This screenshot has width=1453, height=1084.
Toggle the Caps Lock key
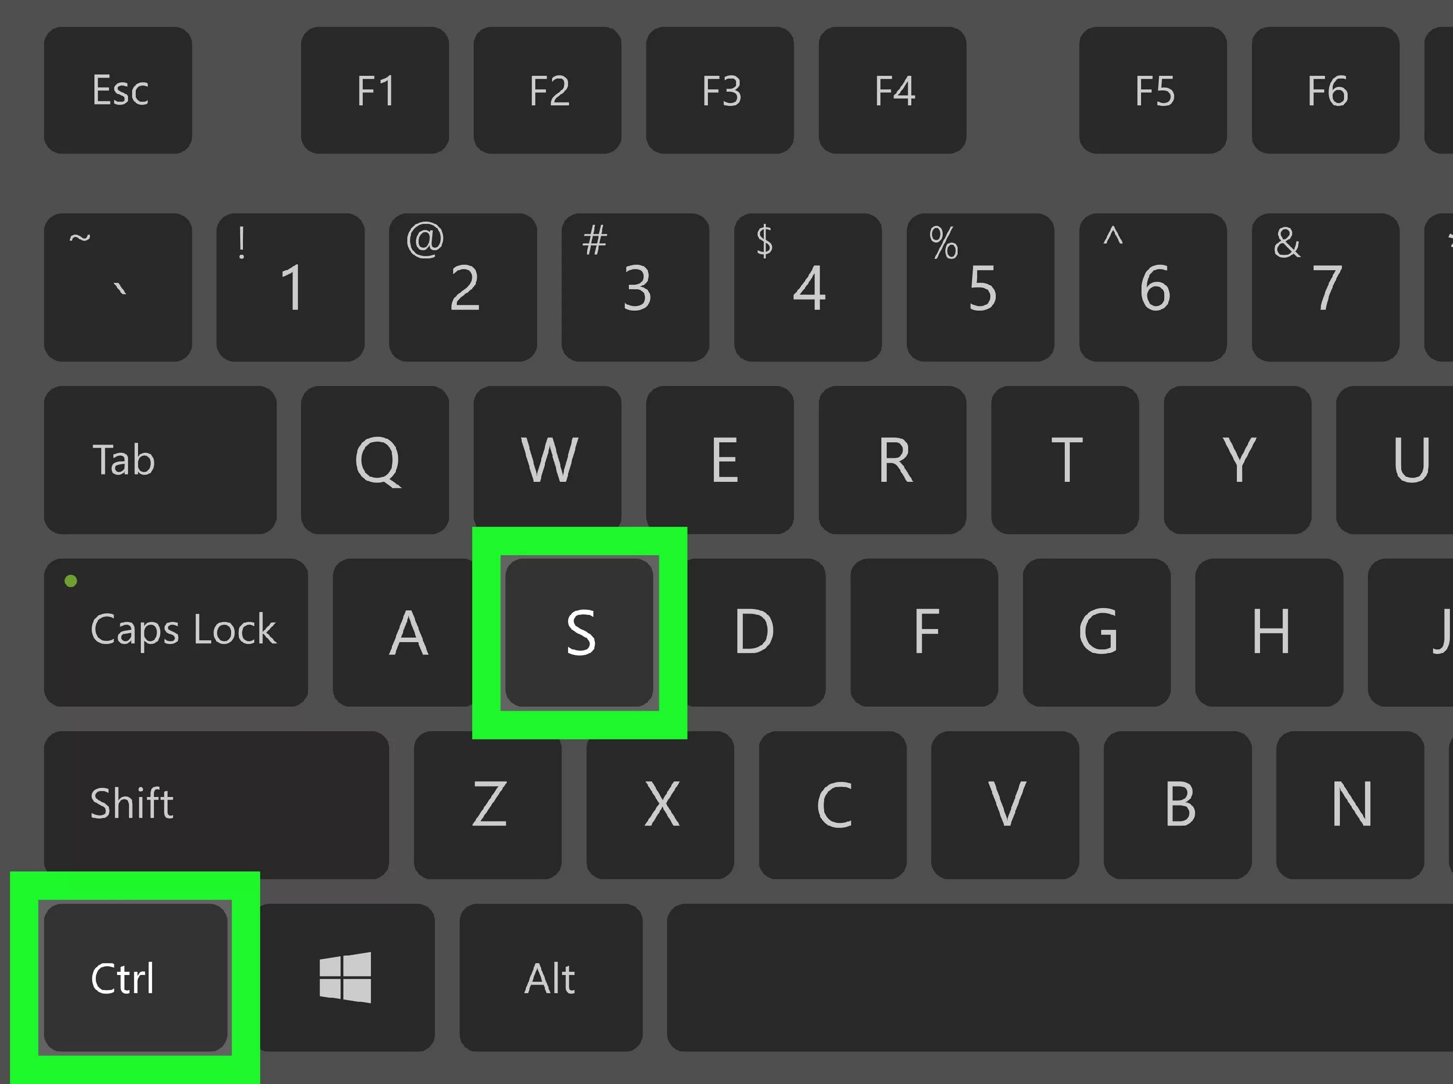pyautogui.click(x=176, y=633)
